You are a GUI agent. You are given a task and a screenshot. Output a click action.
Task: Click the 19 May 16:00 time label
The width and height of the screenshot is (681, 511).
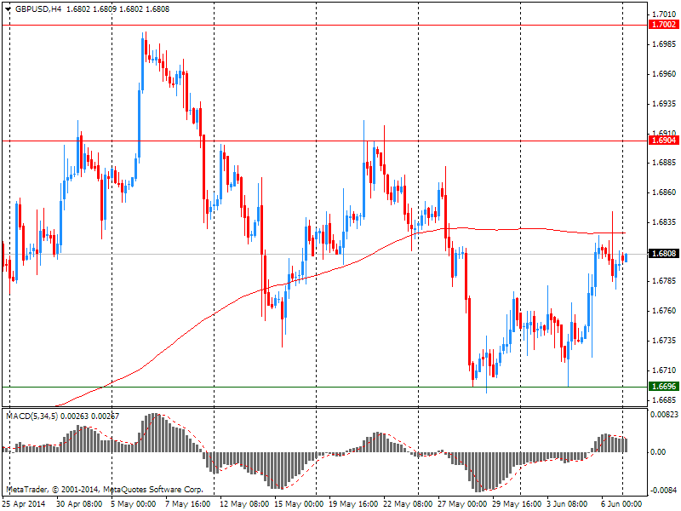[353, 504]
